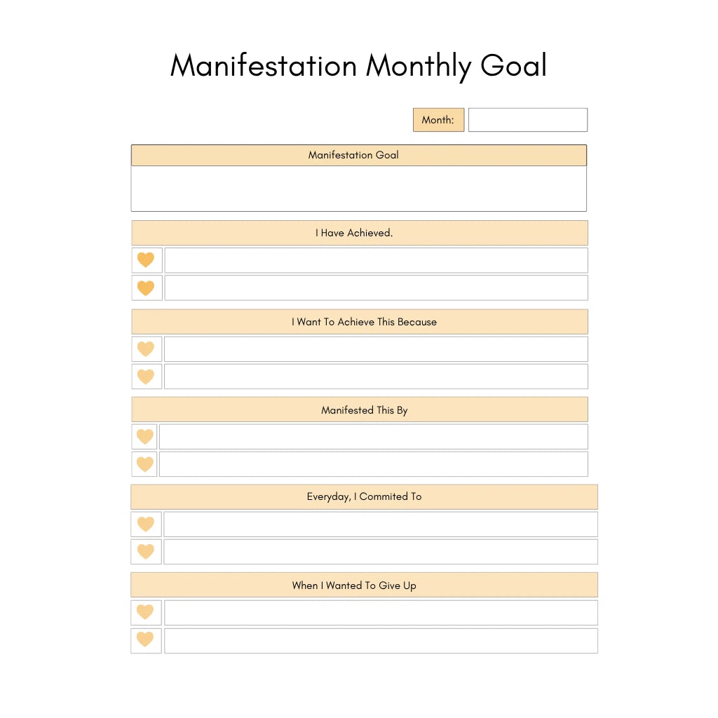Click the Manifestation Goal header bar
Screen dimensions: 718x718
pos(358,155)
